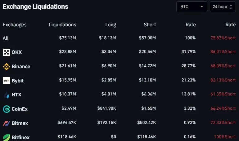This screenshot has width=239, height=141.
Task: Click the OKX 86.01% Short rate
Action: pos(223,52)
